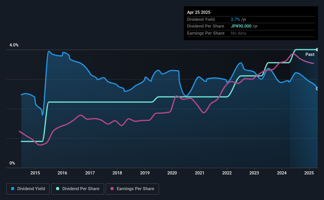Select the 2025 tick on the time axis
This screenshot has width=324, height=200.
309,173
